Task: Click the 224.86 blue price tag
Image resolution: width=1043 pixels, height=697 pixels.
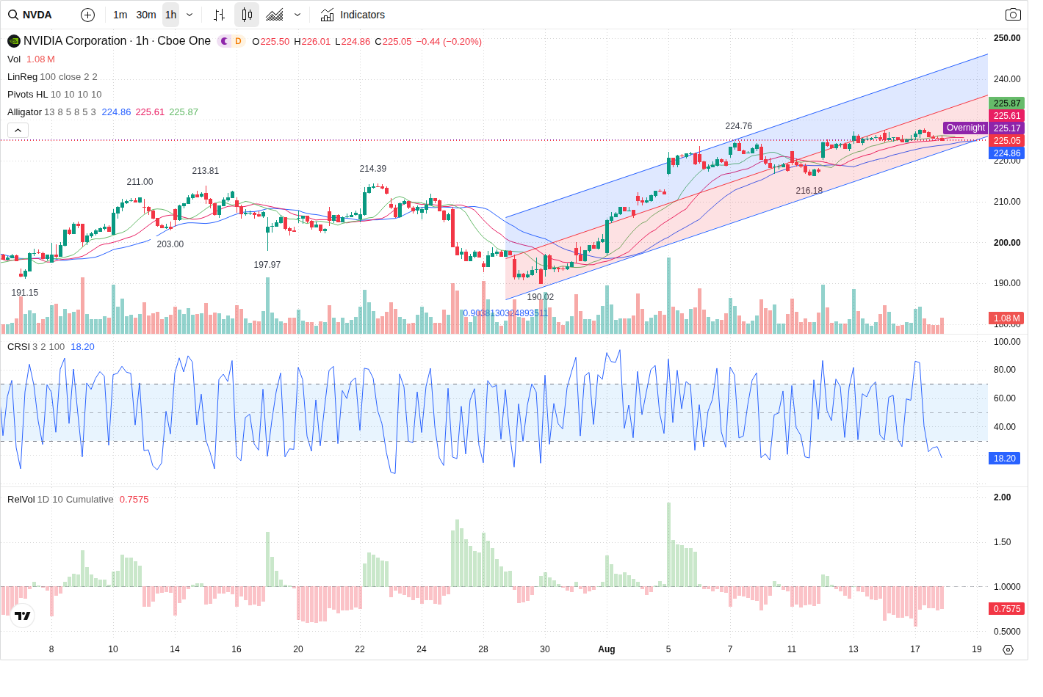Action: point(1007,153)
